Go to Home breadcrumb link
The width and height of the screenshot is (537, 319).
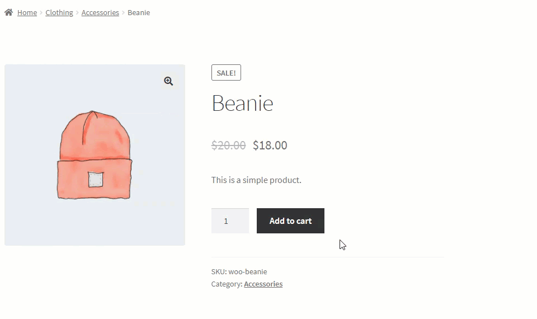[27, 13]
